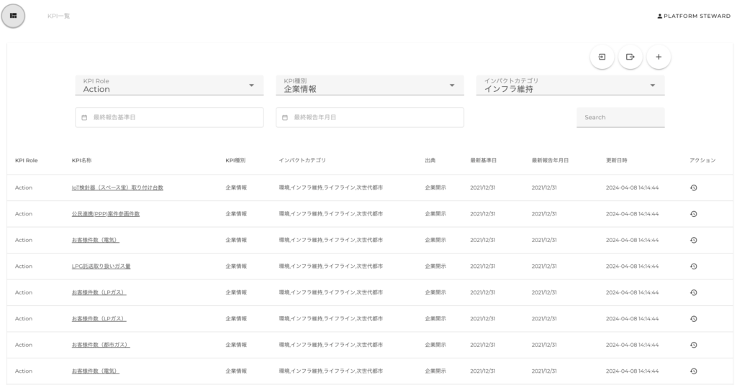737x385 pixels.
Task: Click the import icon button
Action: pyautogui.click(x=602, y=57)
